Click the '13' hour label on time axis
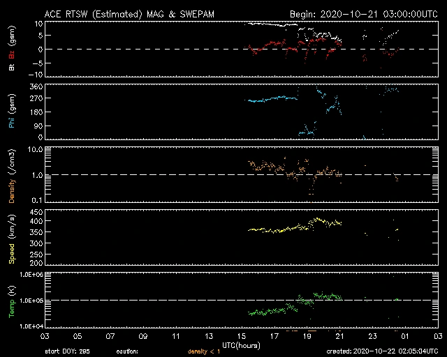Viewport: 447px width, 357px height. click(x=209, y=337)
